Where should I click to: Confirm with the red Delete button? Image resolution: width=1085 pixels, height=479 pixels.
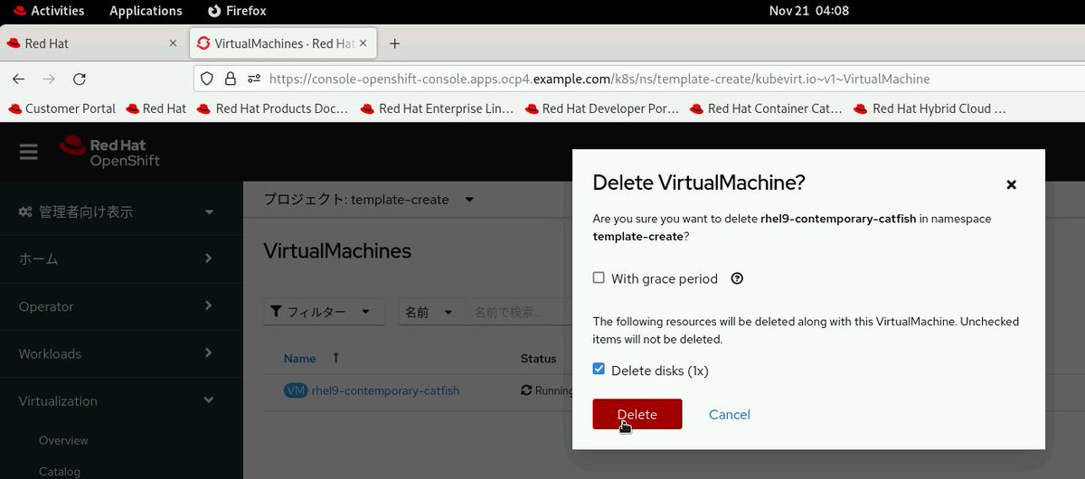coord(637,414)
